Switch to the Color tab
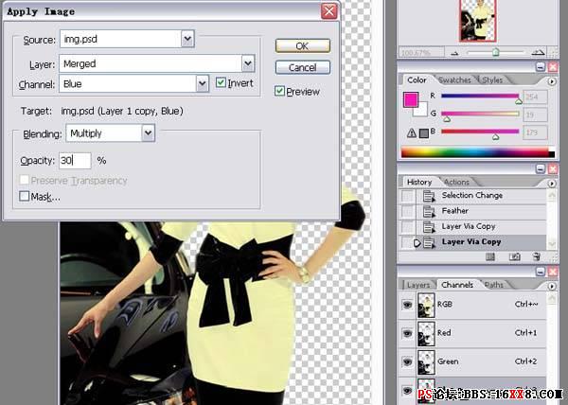The height and width of the screenshot is (405, 568). point(417,80)
